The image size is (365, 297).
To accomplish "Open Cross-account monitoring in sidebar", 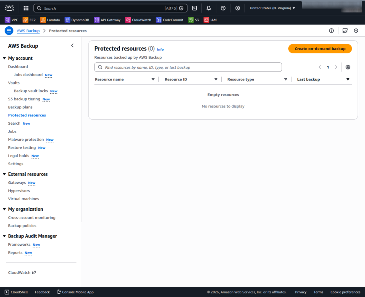I will pyautogui.click(x=32, y=218).
